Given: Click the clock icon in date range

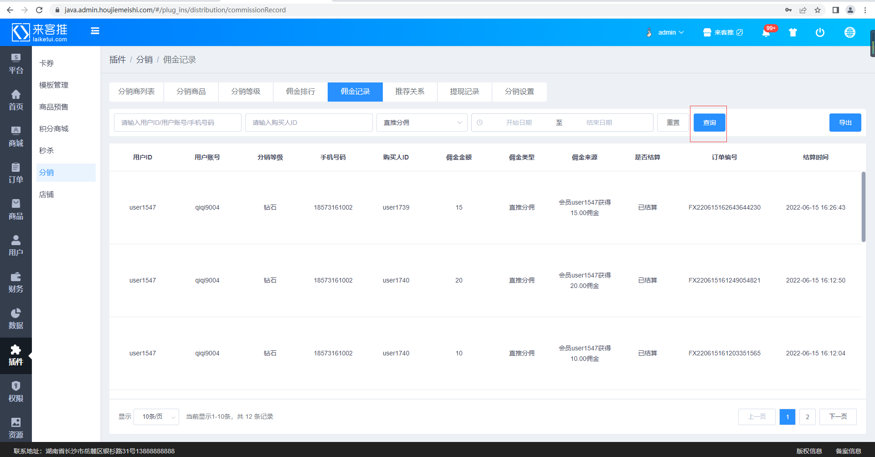Looking at the screenshot, I should [480, 123].
